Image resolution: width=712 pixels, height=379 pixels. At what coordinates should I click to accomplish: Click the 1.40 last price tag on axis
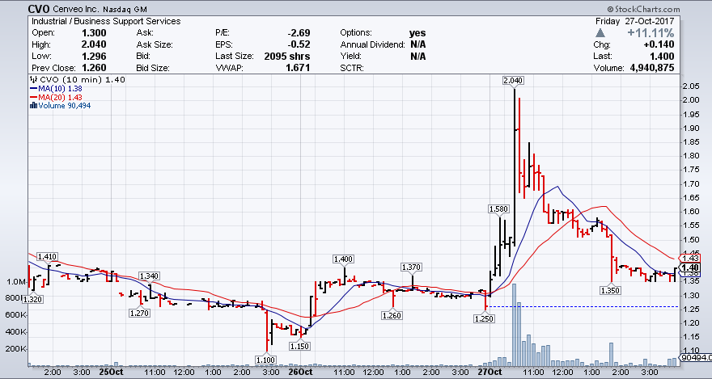690,268
